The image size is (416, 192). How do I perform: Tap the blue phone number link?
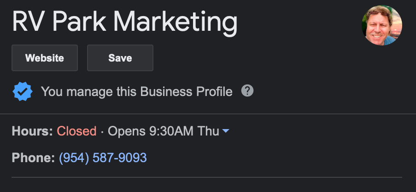click(x=103, y=158)
